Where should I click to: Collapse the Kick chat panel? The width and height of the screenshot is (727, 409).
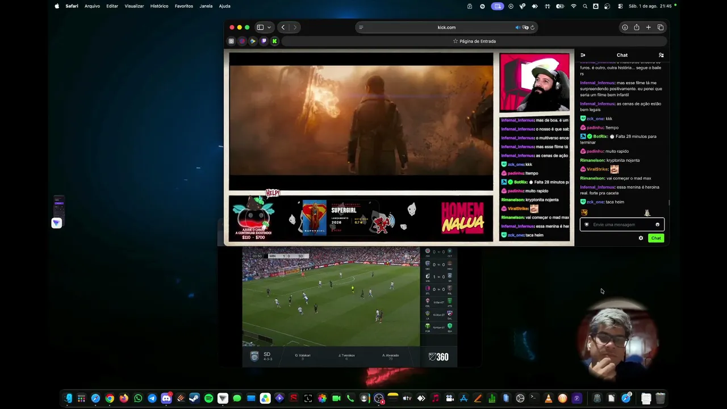coord(583,55)
